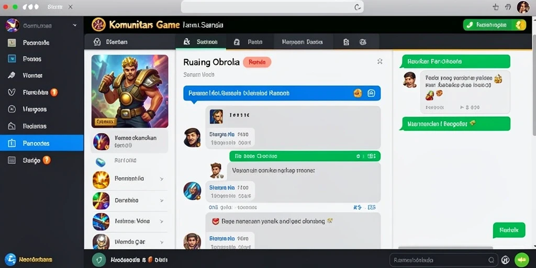Switch to the Hanpoan Danks tab
This screenshot has width=536, height=268.
pos(302,42)
